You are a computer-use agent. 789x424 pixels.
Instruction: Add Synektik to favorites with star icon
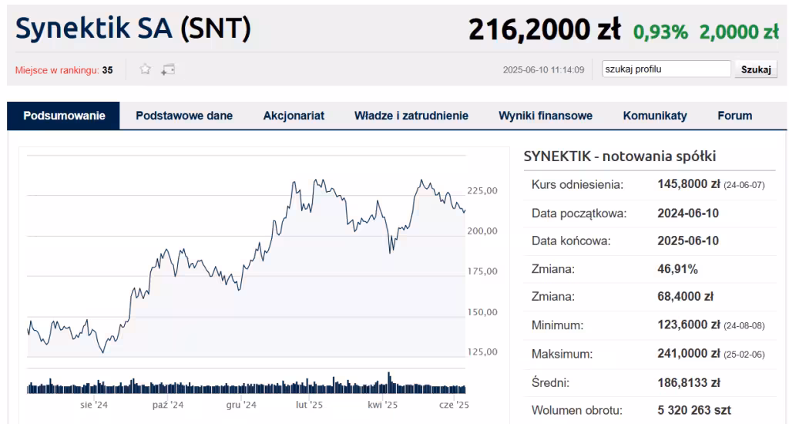tap(146, 69)
